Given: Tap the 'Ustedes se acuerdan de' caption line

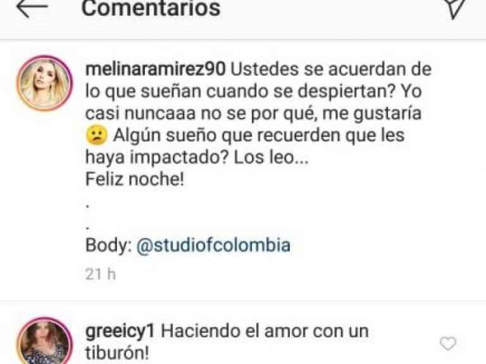Looking at the screenshot, I should pyautogui.click(x=331, y=69).
